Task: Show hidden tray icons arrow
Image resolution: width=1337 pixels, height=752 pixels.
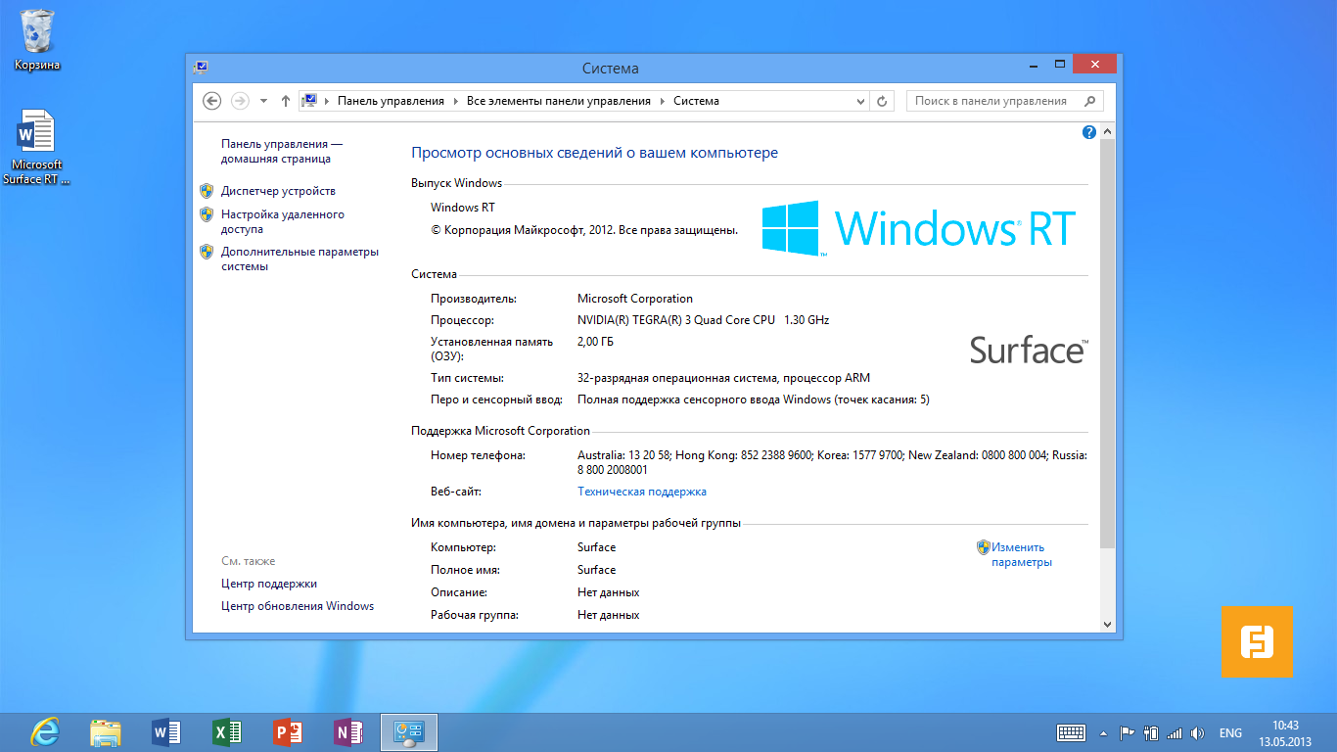Action: point(1104,732)
